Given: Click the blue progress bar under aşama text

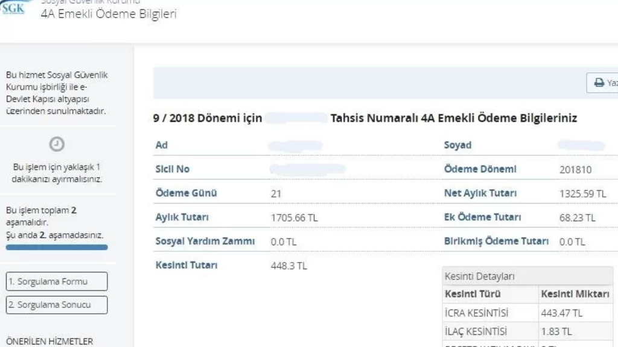Looking at the screenshot, I should [56, 247].
